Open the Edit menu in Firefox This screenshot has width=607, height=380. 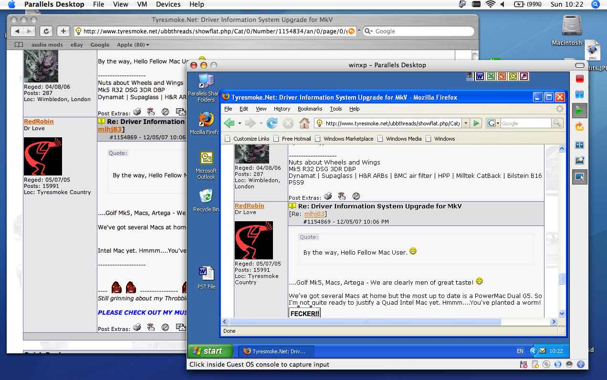pyautogui.click(x=244, y=109)
